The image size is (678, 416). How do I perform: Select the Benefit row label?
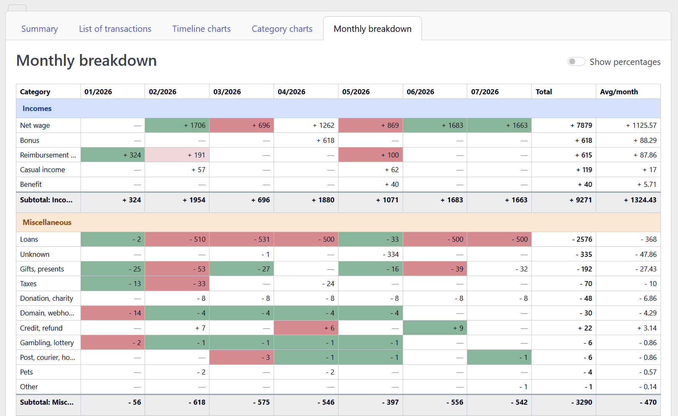pos(31,184)
